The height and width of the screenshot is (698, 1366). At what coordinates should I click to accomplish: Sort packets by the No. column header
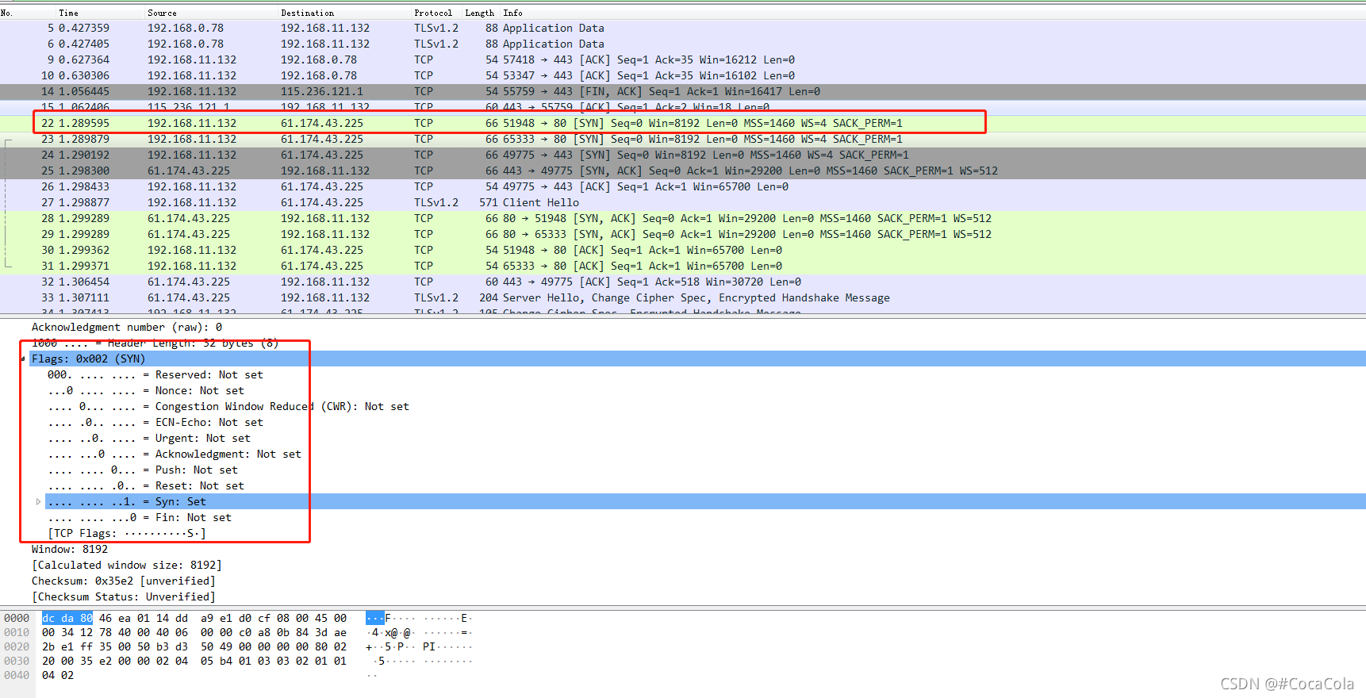coord(6,13)
